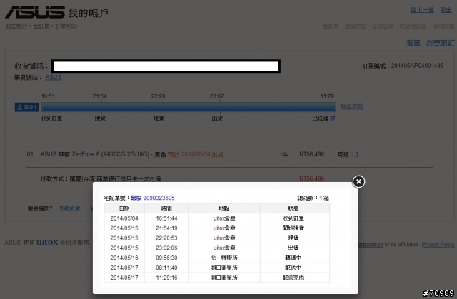457x299 pixels.
Task: Open 我的帳戶 breadcrumb link
Action: coord(16,26)
